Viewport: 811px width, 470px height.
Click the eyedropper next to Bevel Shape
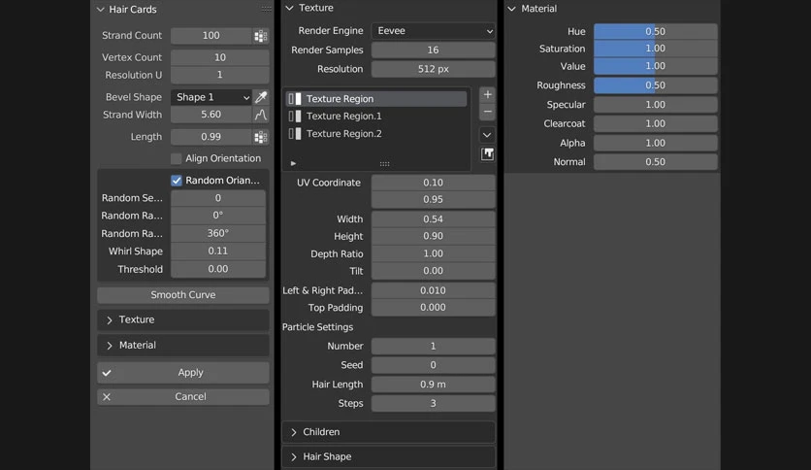pos(261,97)
